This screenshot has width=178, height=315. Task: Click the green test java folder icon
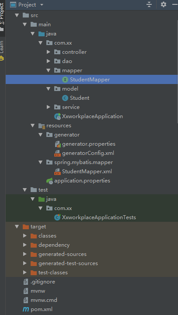click(x=42, y=199)
